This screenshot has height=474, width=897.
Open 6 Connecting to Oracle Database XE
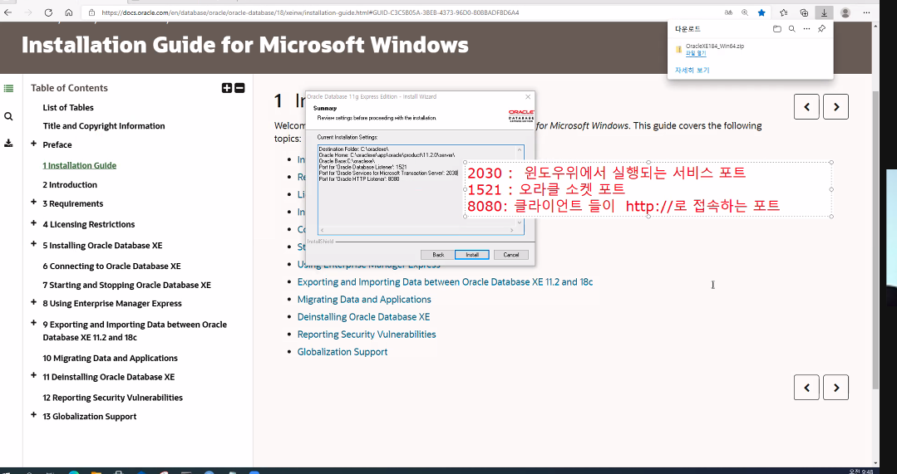pyautogui.click(x=111, y=266)
